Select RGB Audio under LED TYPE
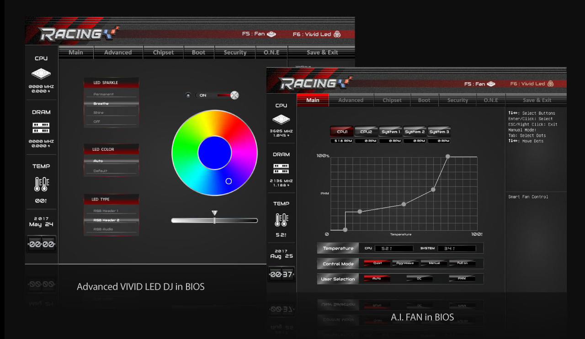This screenshot has width=585, height=339. click(111, 229)
